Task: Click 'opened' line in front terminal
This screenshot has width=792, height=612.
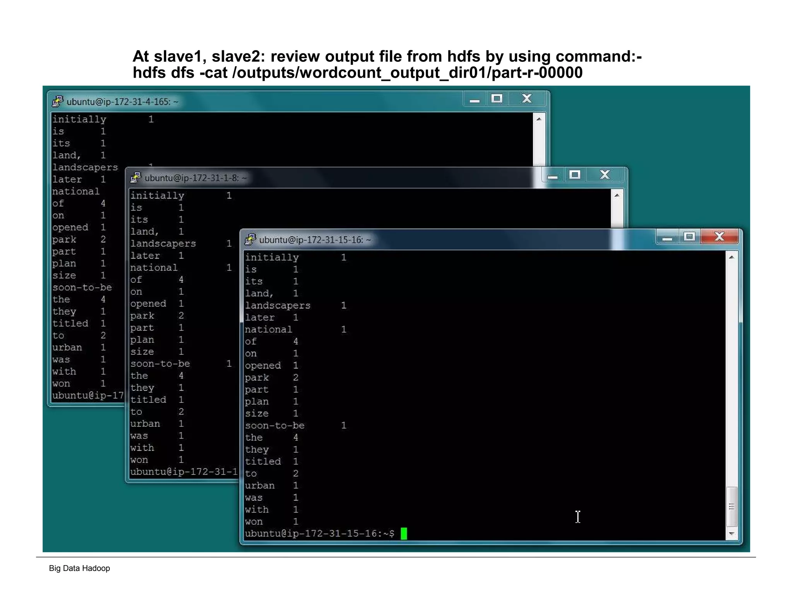Action: [271, 366]
